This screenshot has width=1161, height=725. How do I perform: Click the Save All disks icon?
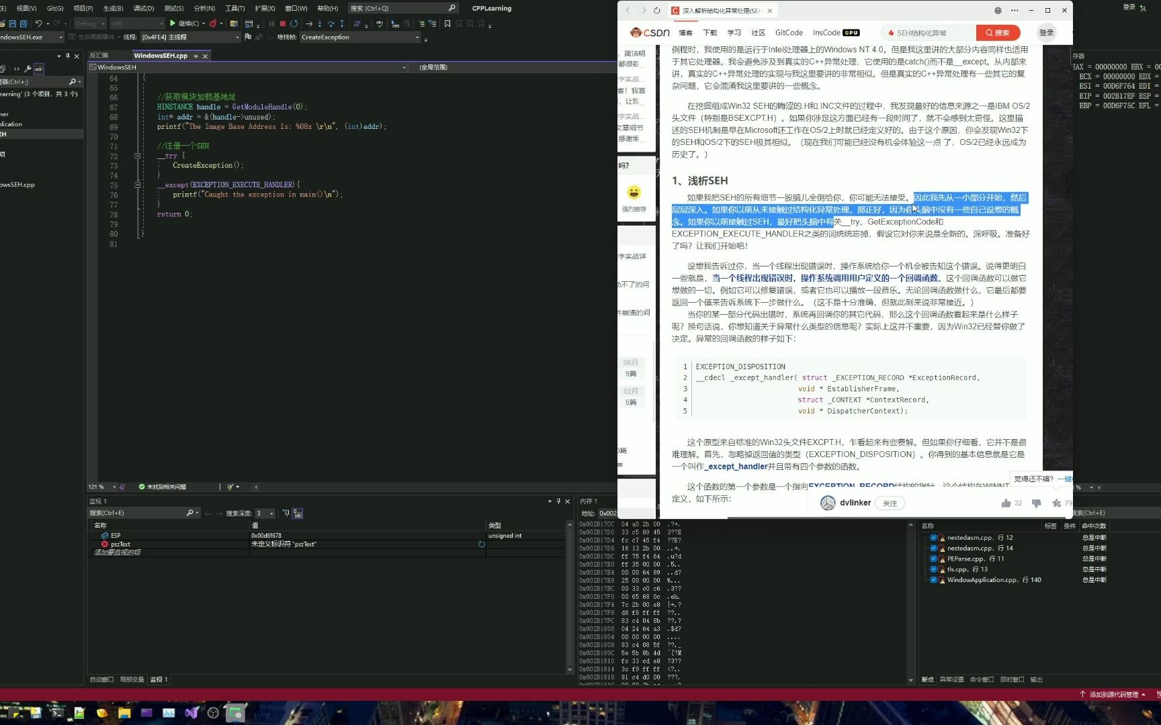click(24, 23)
